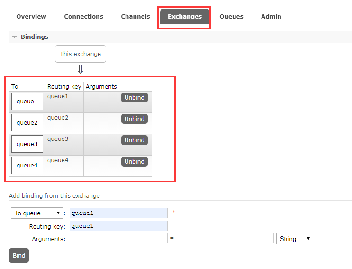Click the This exchange box
Viewport: 352px width, 269px height.
81,54
